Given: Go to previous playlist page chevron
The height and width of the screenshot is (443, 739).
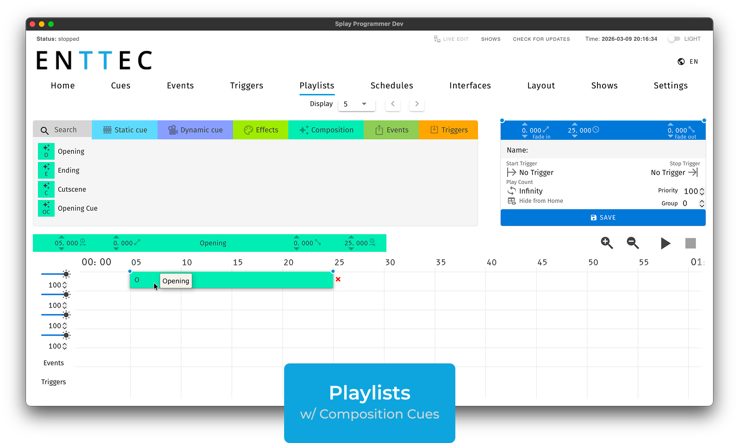Looking at the screenshot, I should (393, 104).
